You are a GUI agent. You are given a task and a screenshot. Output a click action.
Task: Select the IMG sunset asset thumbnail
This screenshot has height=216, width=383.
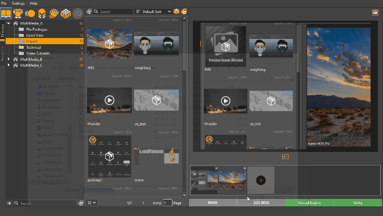109,44
